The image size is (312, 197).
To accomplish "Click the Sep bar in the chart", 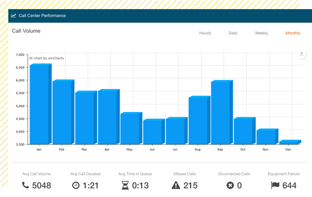I will coord(222,112).
